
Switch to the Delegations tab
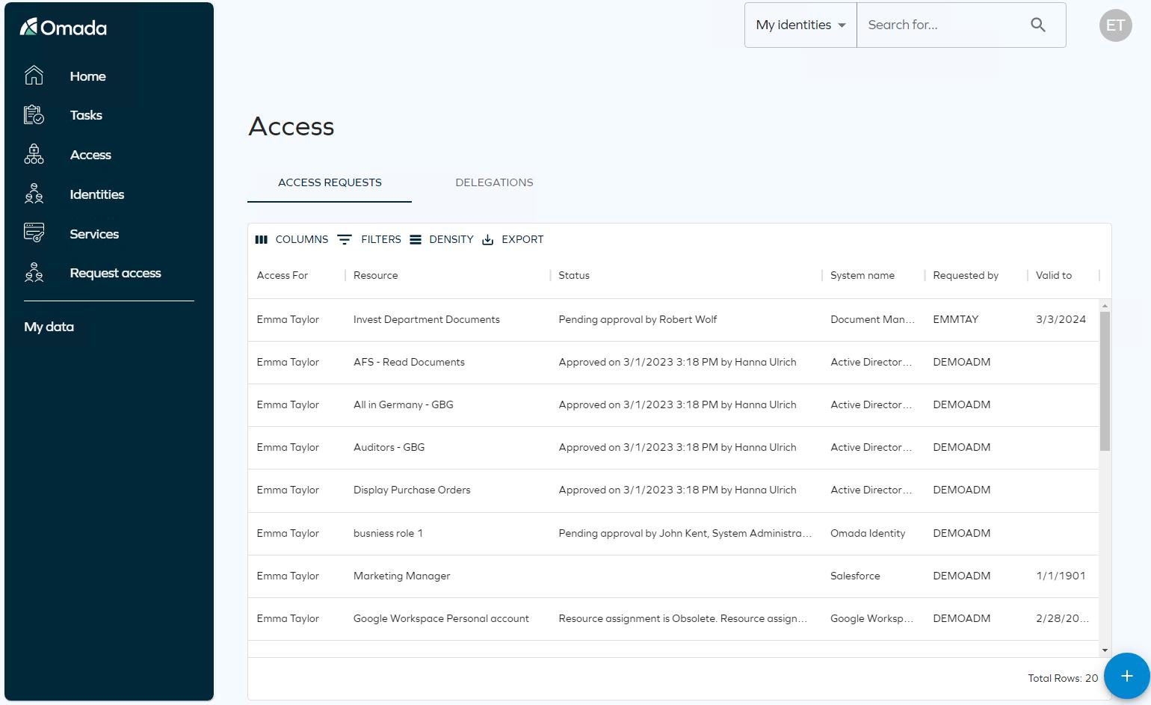pyautogui.click(x=494, y=182)
